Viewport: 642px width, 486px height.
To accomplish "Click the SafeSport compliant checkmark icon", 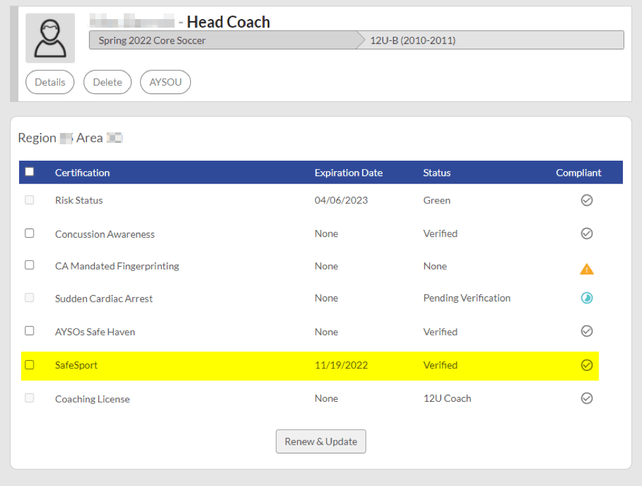I will pyautogui.click(x=587, y=365).
